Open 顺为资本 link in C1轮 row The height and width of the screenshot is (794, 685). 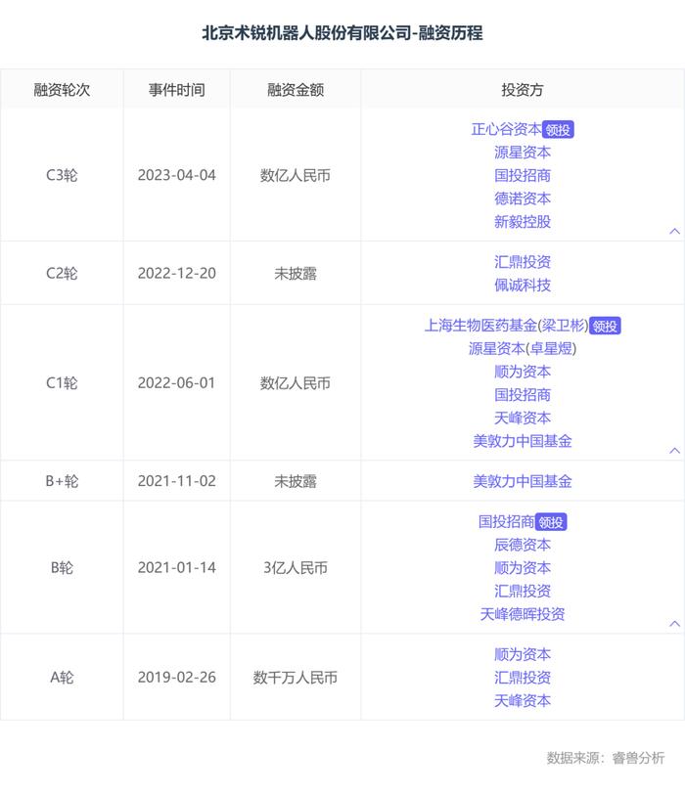(x=523, y=372)
